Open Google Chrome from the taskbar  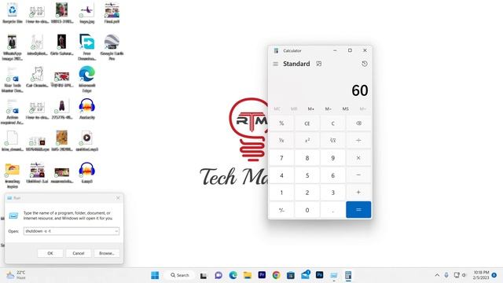tap(276, 275)
